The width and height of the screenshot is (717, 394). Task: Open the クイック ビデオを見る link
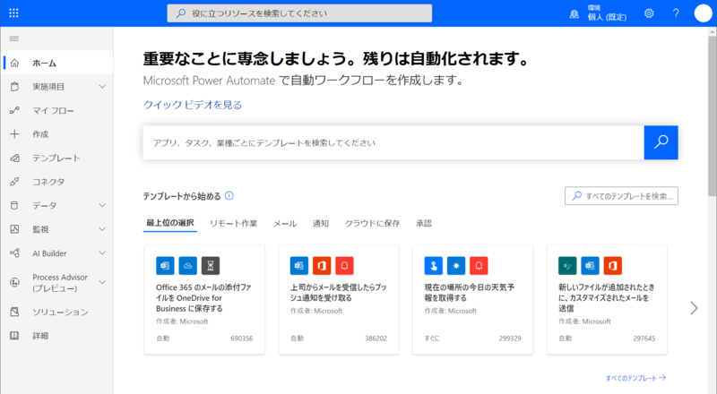pos(193,105)
